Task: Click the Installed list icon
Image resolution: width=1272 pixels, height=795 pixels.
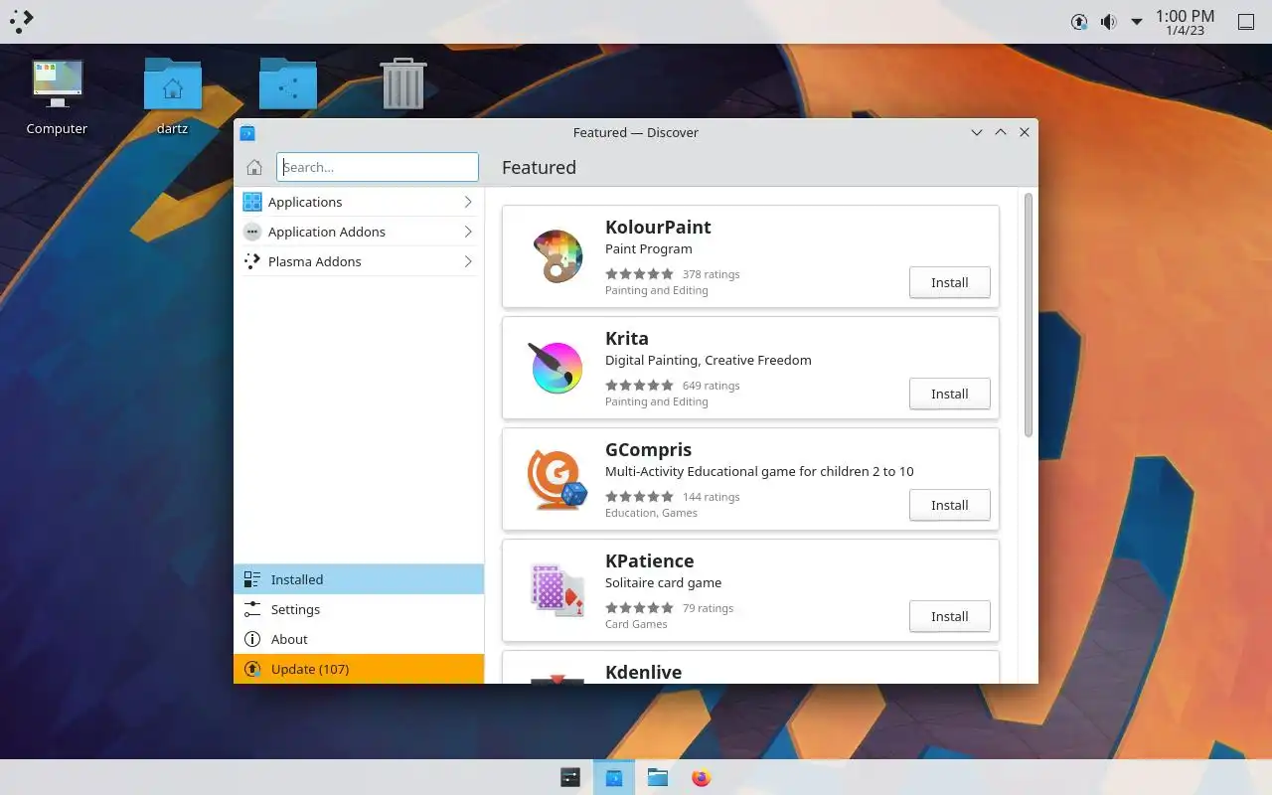Action: click(252, 579)
